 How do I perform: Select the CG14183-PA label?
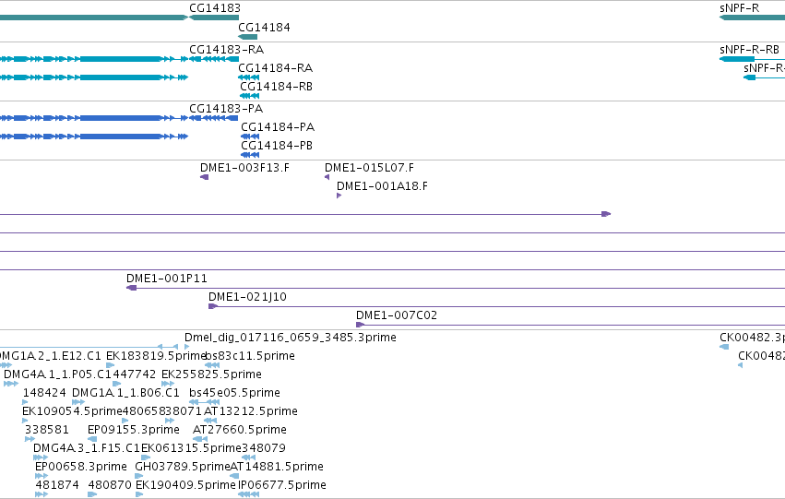[226, 109]
